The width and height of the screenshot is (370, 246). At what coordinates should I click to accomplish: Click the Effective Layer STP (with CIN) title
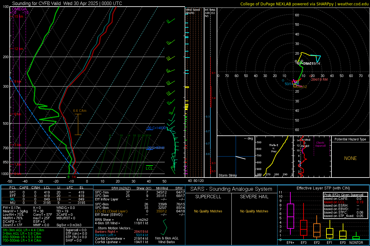pos(323,188)
